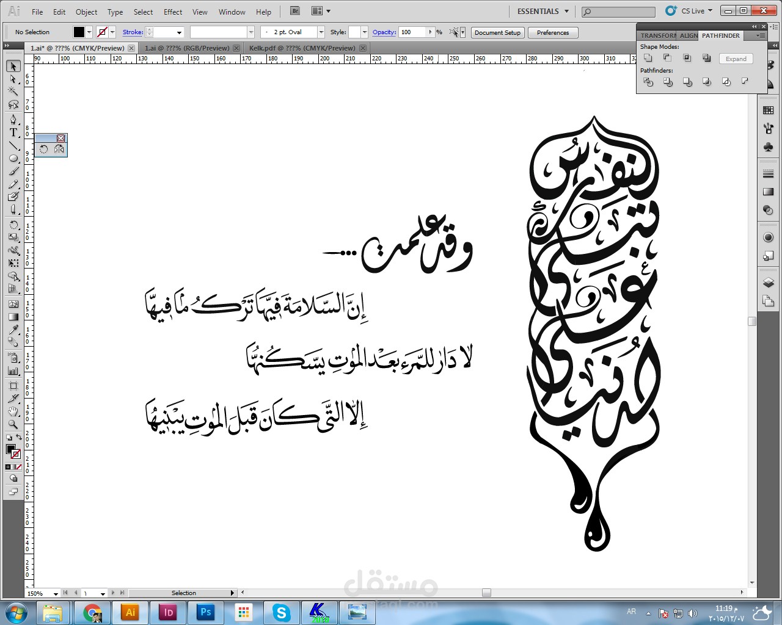Open the 150% zoom level dropdown
Viewport: 782px width, 625px height.
click(56, 593)
